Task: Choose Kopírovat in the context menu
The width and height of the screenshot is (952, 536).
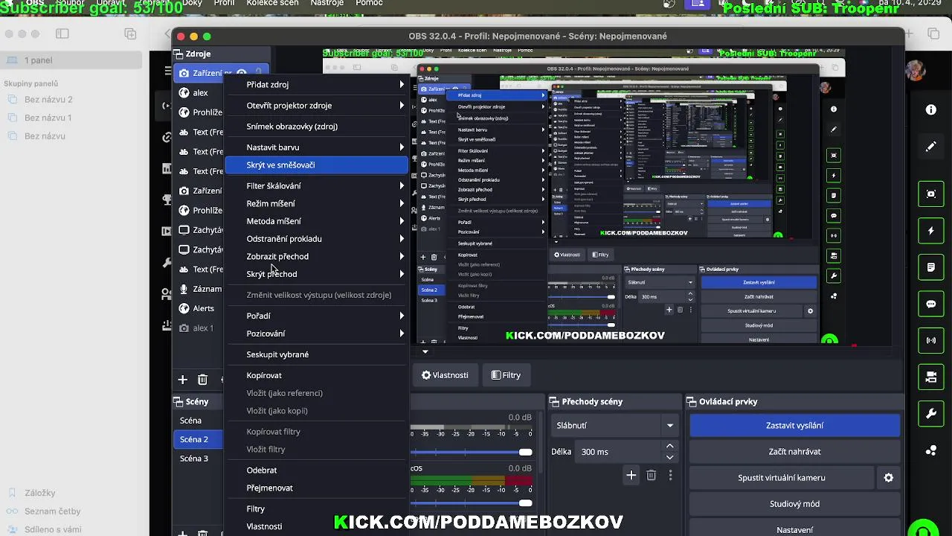Action: point(316,375)
